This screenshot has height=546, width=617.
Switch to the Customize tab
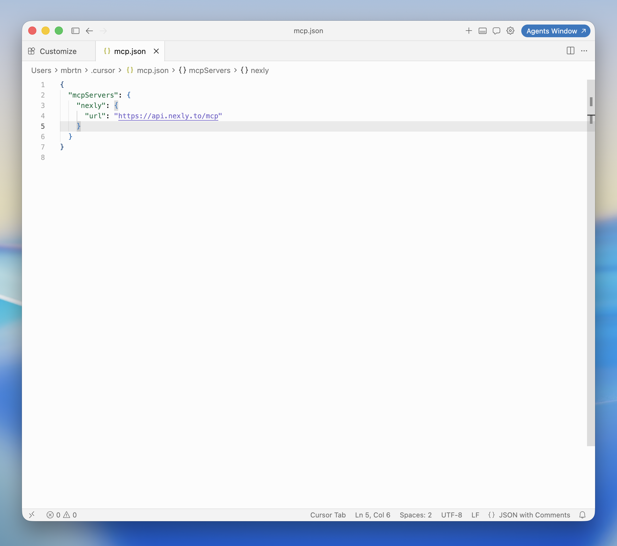pos(59,51)
